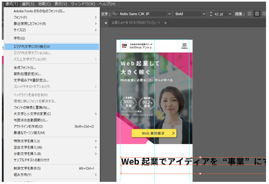Click the yellow Web 資料請求 button on the artboard
This screenshot has width=269, height=184.
pyautogui.click(x=154, y=133)
